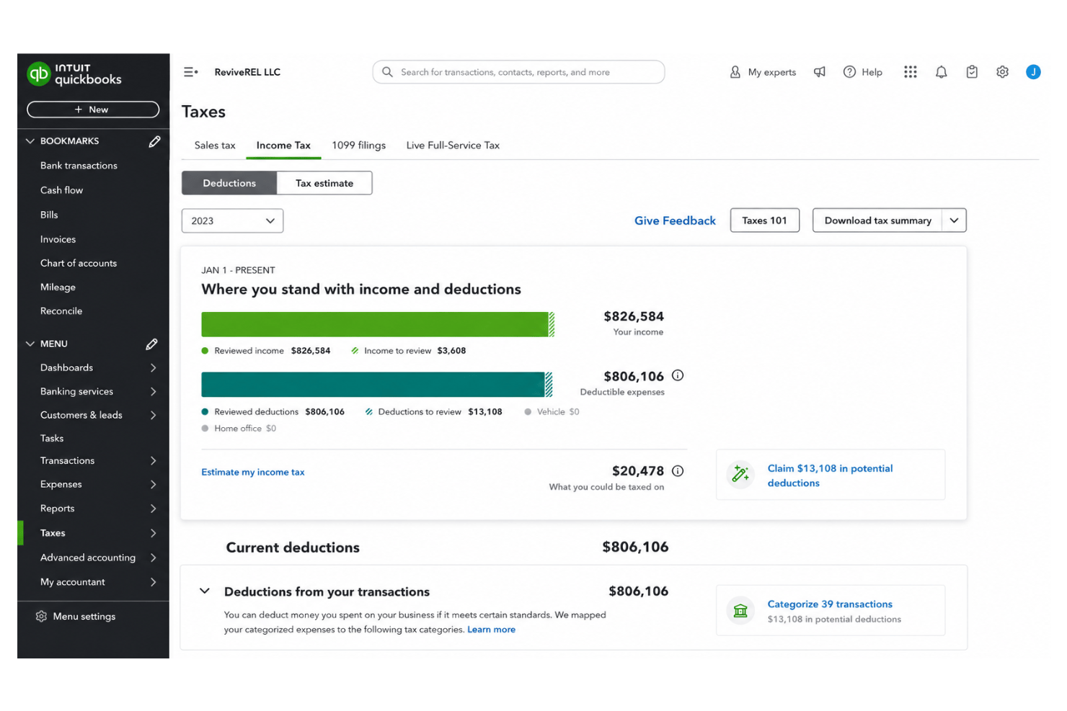
Task: Expand the Expenses submenu
Action: tap(153, 485)
